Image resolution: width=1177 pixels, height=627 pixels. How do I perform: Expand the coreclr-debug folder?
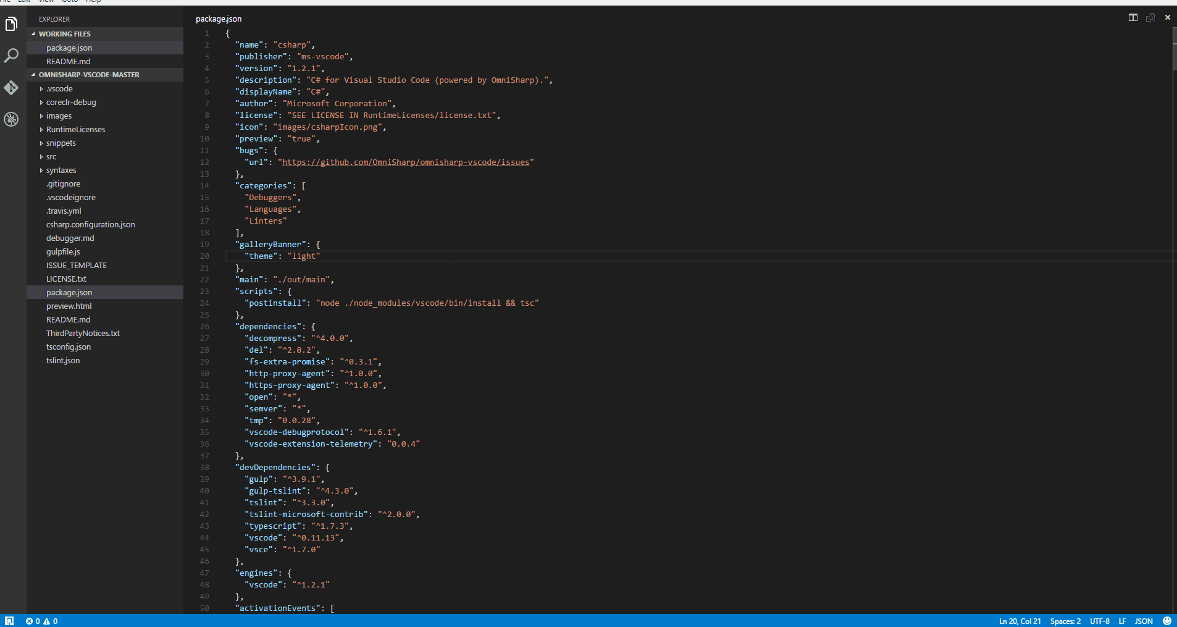pos(71,103)
